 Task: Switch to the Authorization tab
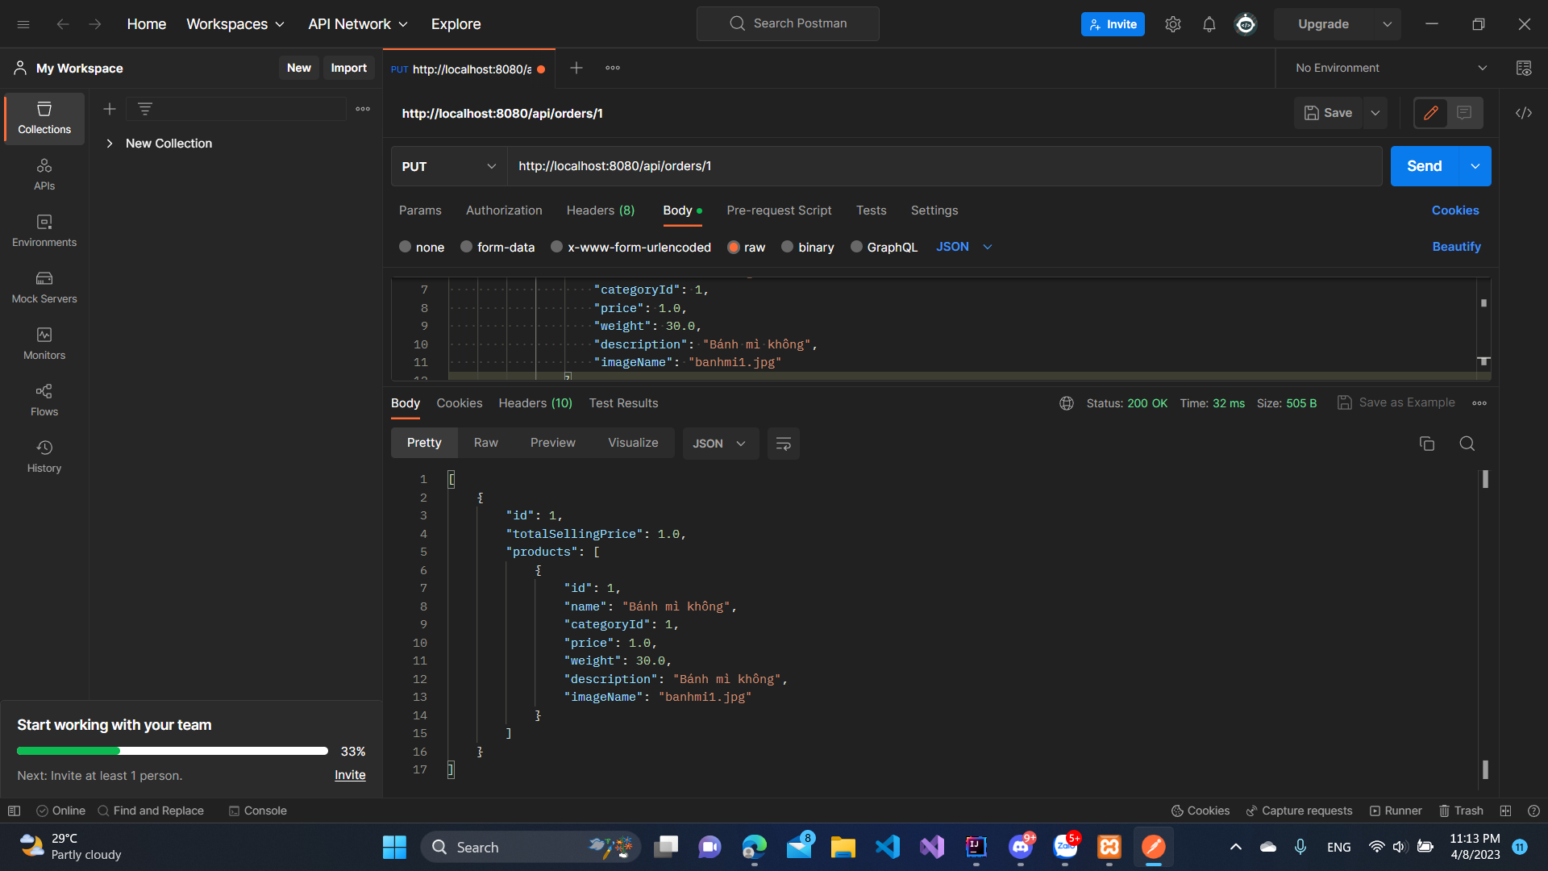pos(503,210)
